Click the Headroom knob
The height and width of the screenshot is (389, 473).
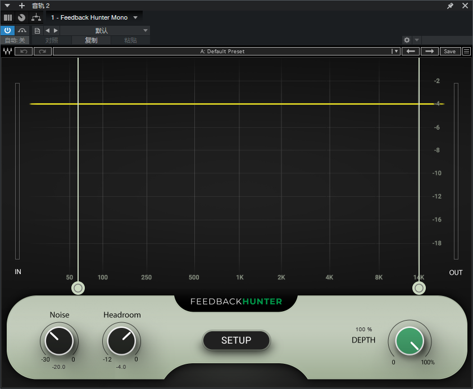point(121,341)
